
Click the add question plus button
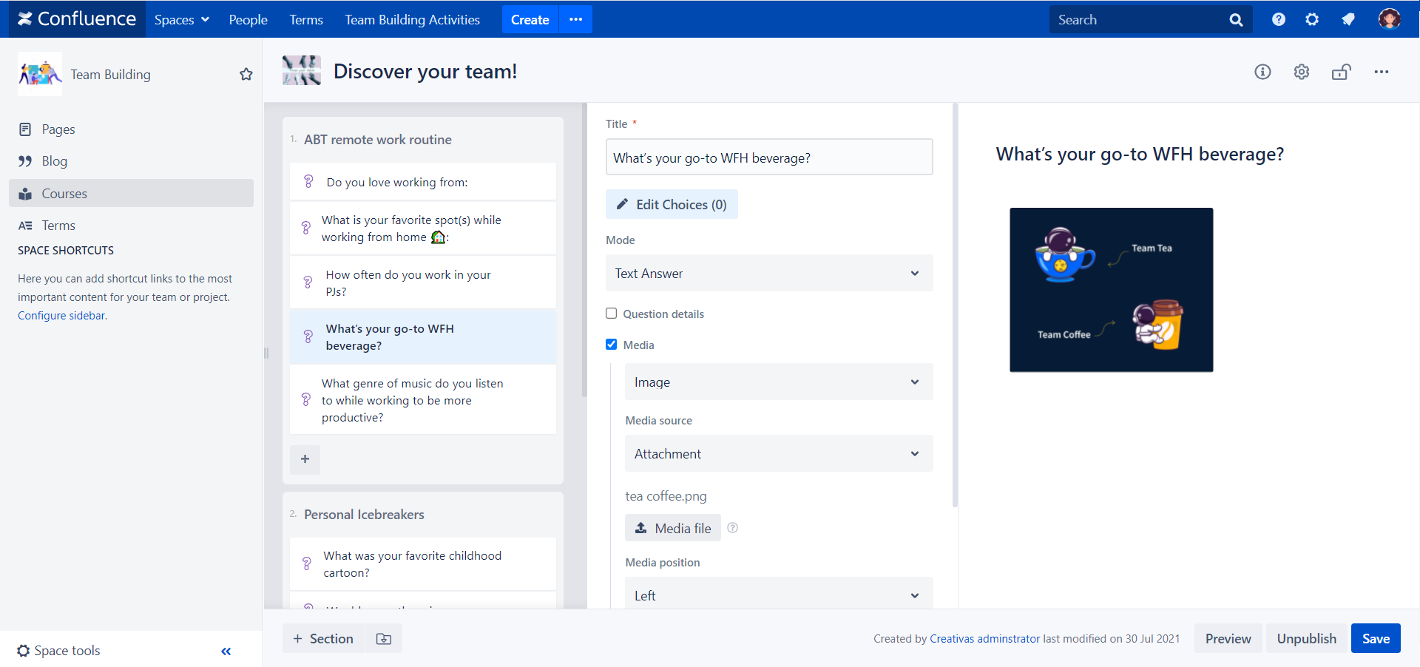pyautogui.click(x=305, y=459)
